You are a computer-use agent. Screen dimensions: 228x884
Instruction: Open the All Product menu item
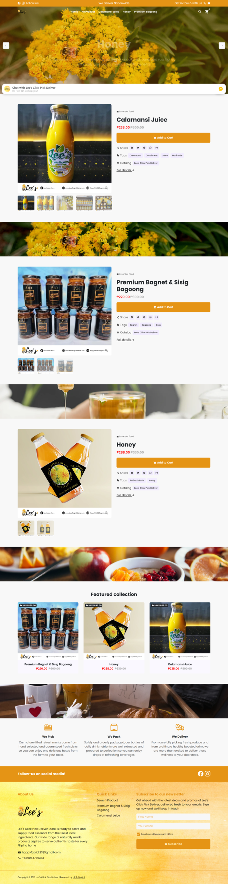[x=88, y=12]
